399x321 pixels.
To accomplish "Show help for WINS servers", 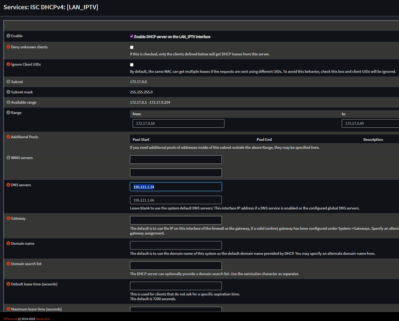I will (8, 158).
